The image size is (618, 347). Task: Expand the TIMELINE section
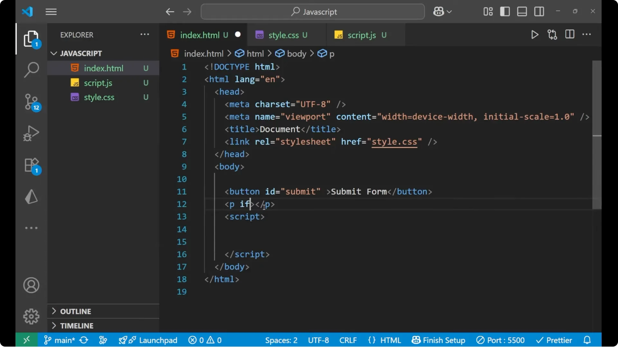(x=76, y=325)
